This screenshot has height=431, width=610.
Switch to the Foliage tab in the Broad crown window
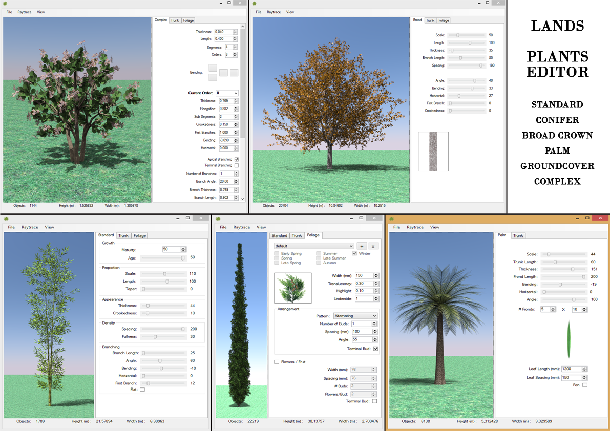(444, 20)
